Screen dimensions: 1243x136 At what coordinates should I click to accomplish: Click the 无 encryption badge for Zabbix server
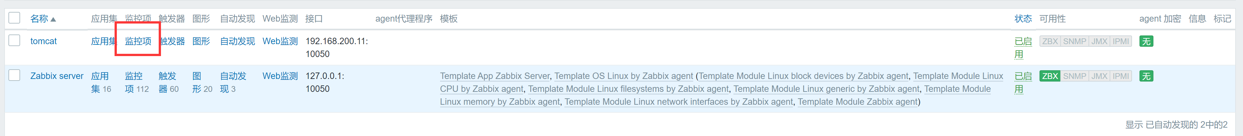coord(1146,76)
